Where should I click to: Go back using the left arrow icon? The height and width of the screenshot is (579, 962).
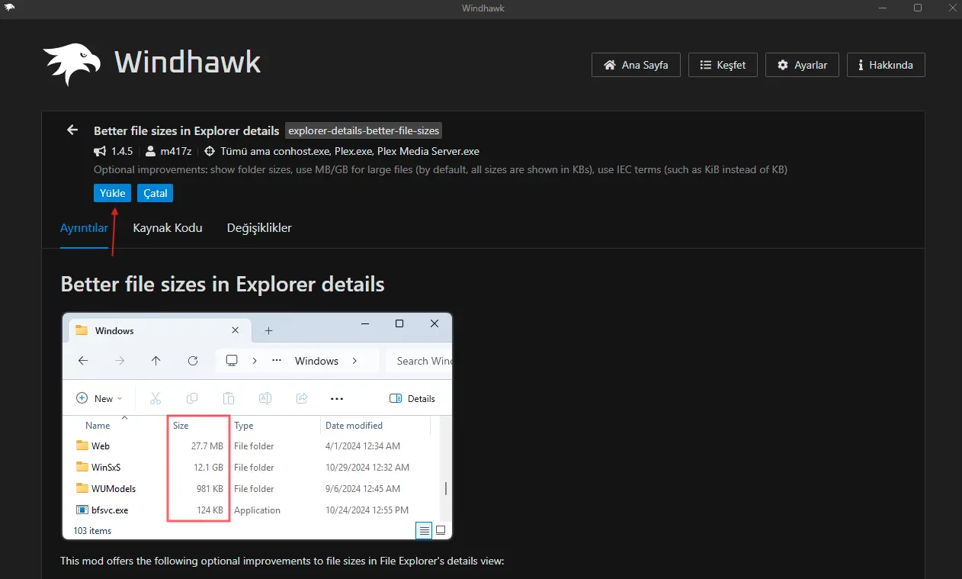point(72,130)
